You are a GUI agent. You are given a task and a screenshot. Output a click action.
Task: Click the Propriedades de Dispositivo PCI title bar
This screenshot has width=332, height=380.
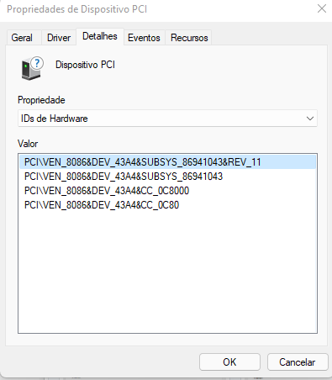[157, 9]
